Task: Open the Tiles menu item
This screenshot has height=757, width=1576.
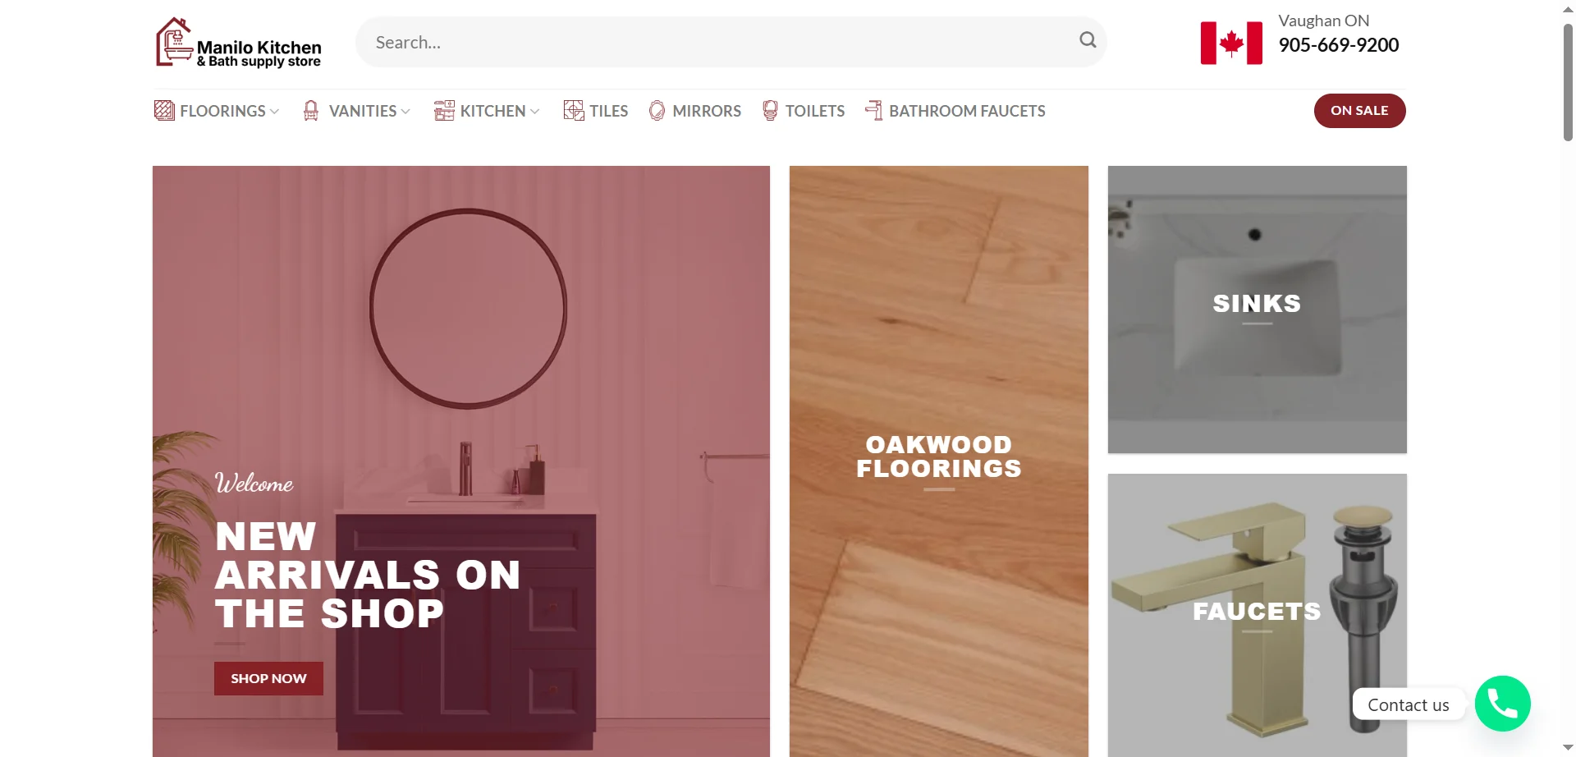Action: point(608,111)
